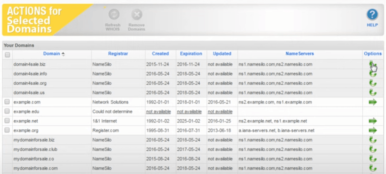Click the Domain sort arrow indicator
The height and width of the screenshot is (174, 386).
point(63,54)
